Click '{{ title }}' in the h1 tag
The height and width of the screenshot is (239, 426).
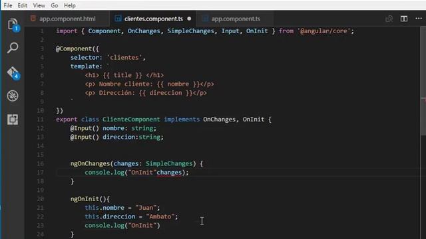122,75
